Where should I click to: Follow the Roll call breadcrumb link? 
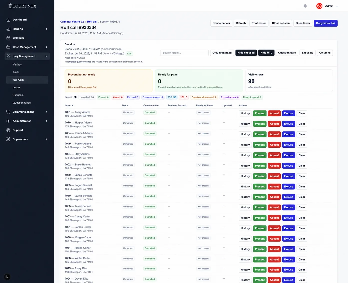[x=92, y=22]
